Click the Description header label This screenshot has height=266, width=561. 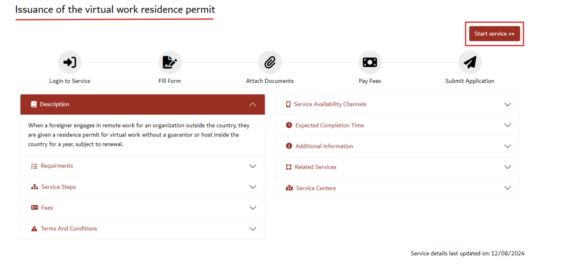coord(54,104)
